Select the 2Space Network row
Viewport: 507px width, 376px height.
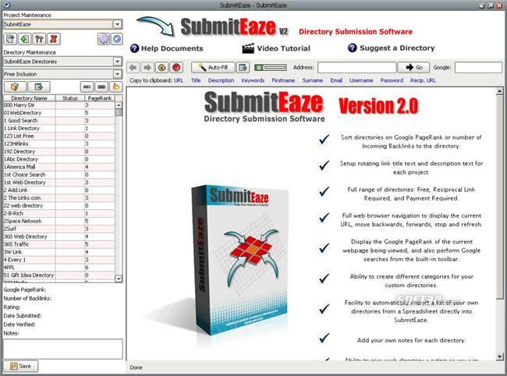pos(58,221)
